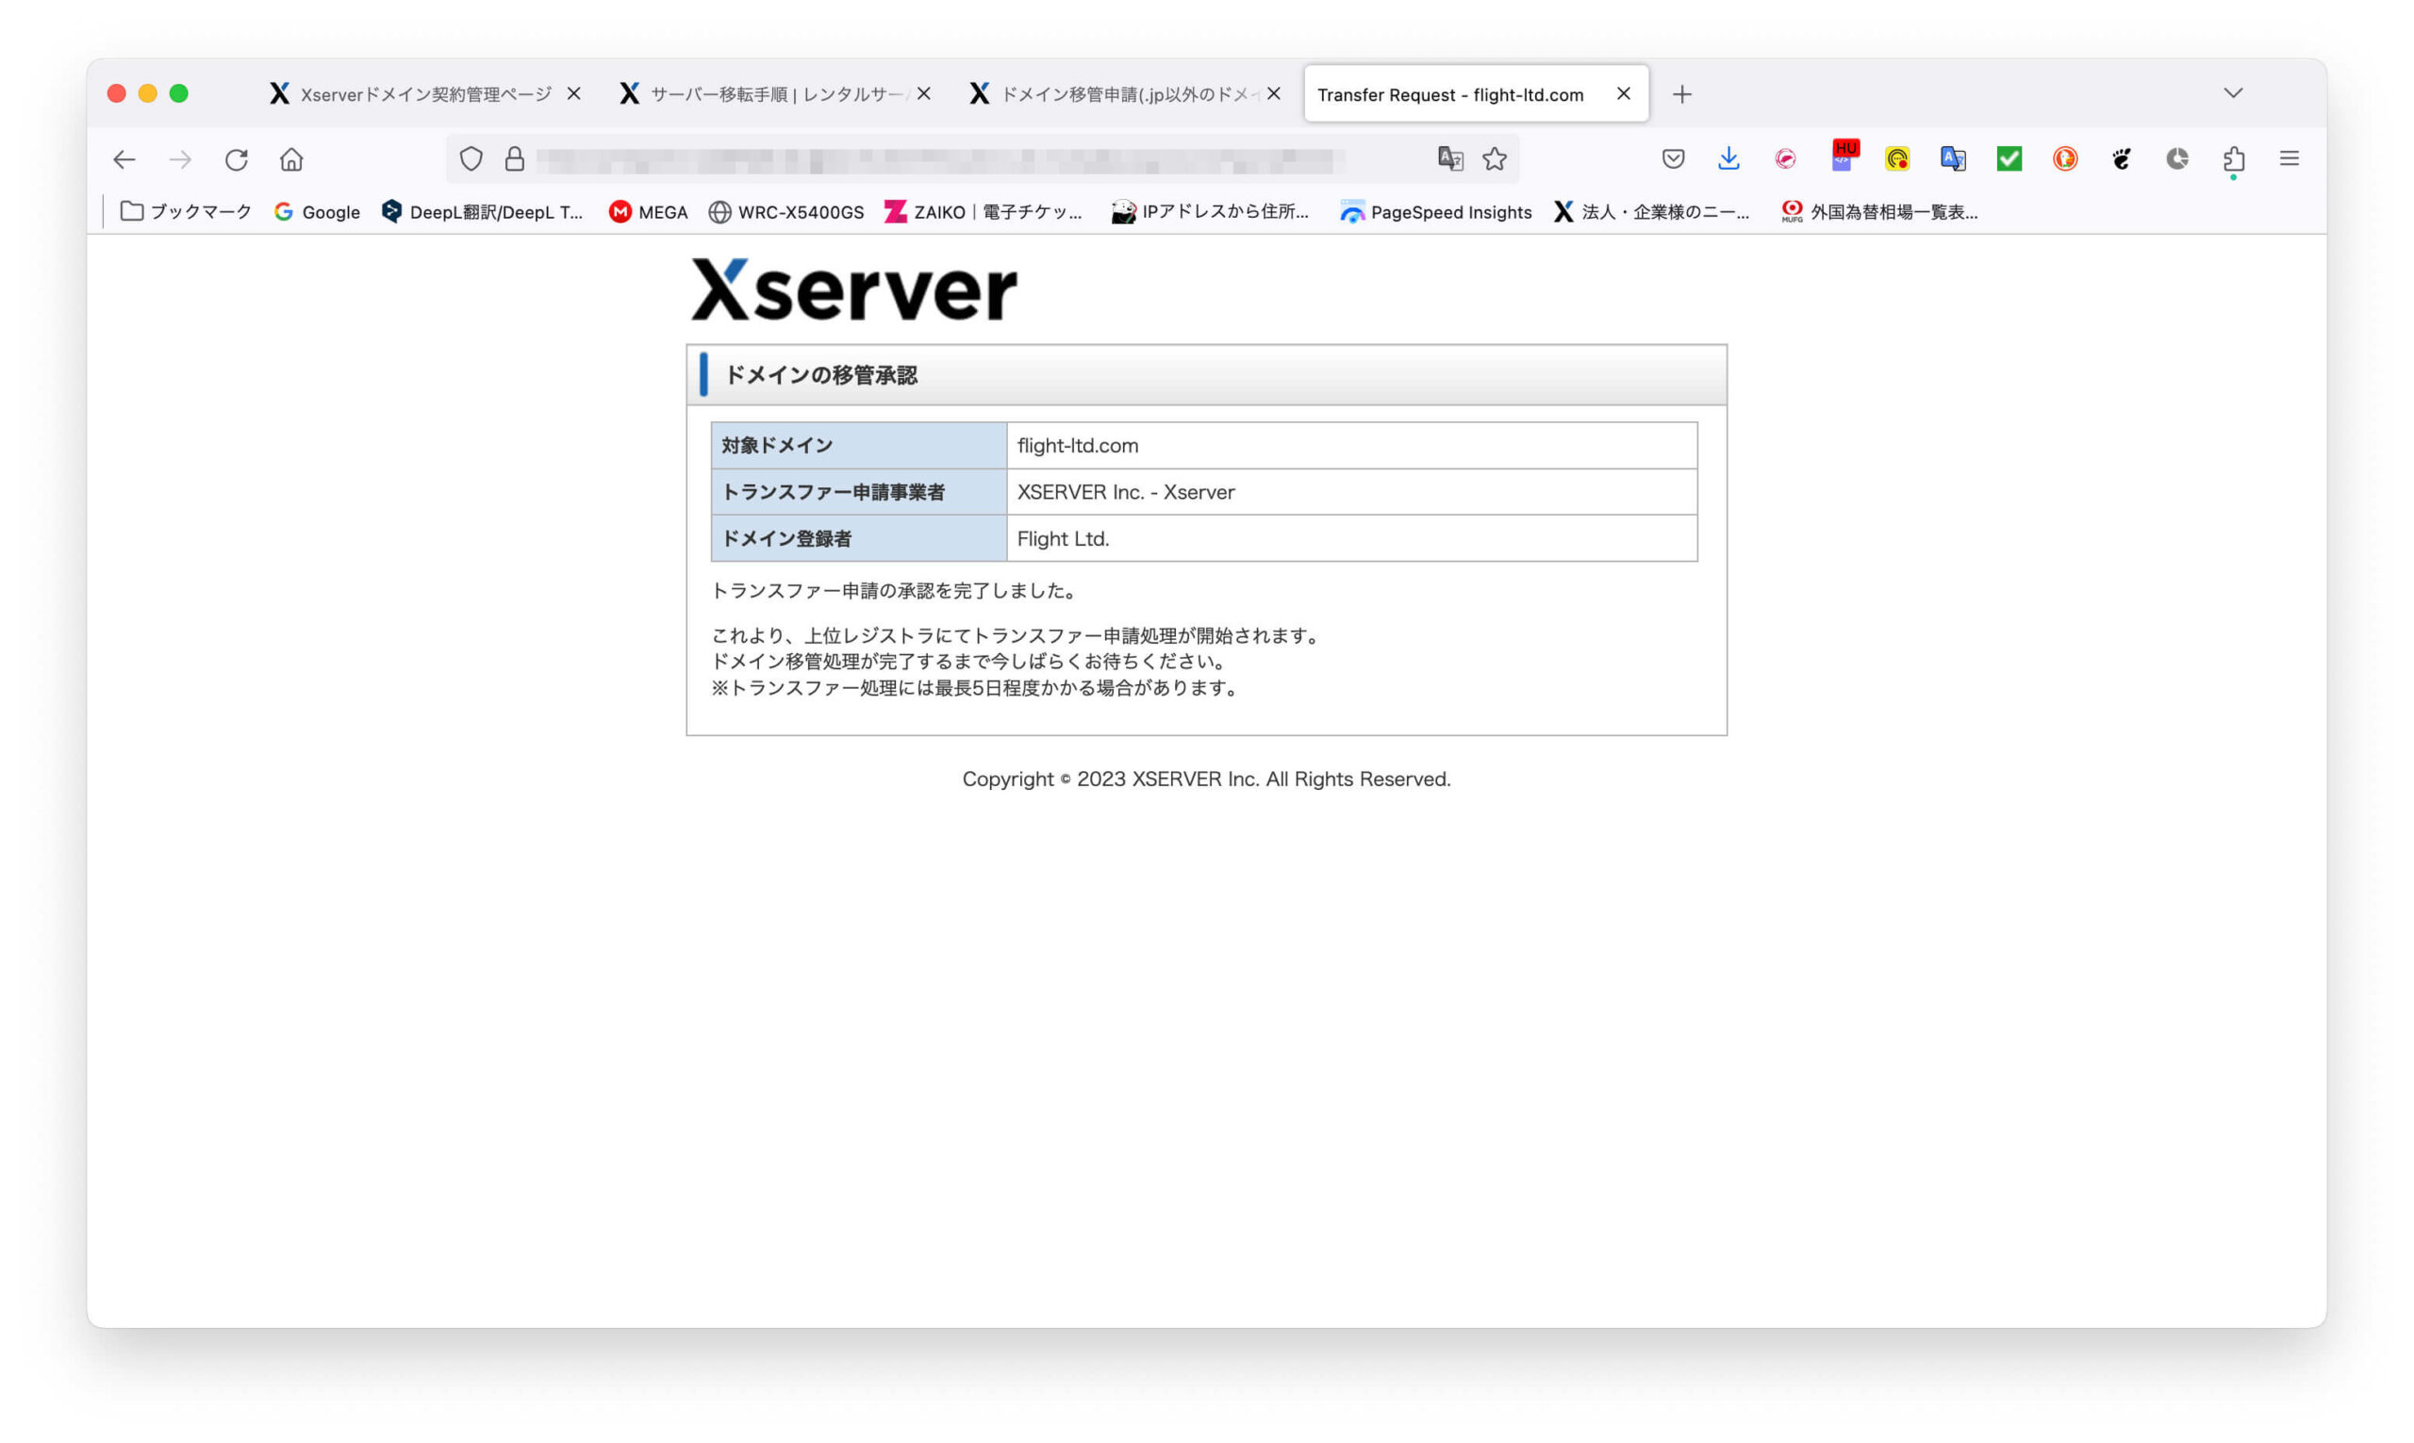Open the MEGA bookmark

648,212
